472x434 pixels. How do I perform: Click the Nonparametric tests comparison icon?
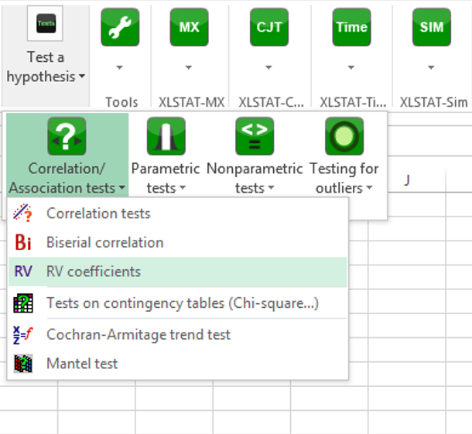pyautogui.click(x=255, y=136)
